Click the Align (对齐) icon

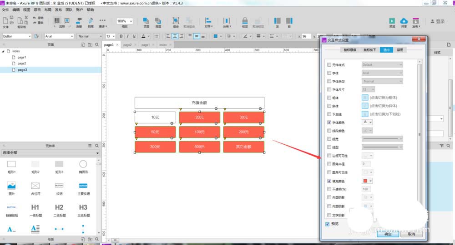pos(208,21)
